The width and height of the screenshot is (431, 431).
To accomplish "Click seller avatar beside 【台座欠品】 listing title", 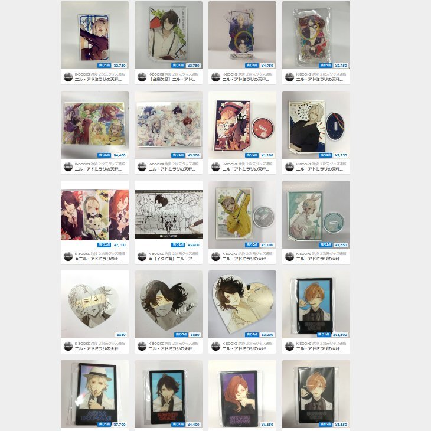I will [142, 77].
